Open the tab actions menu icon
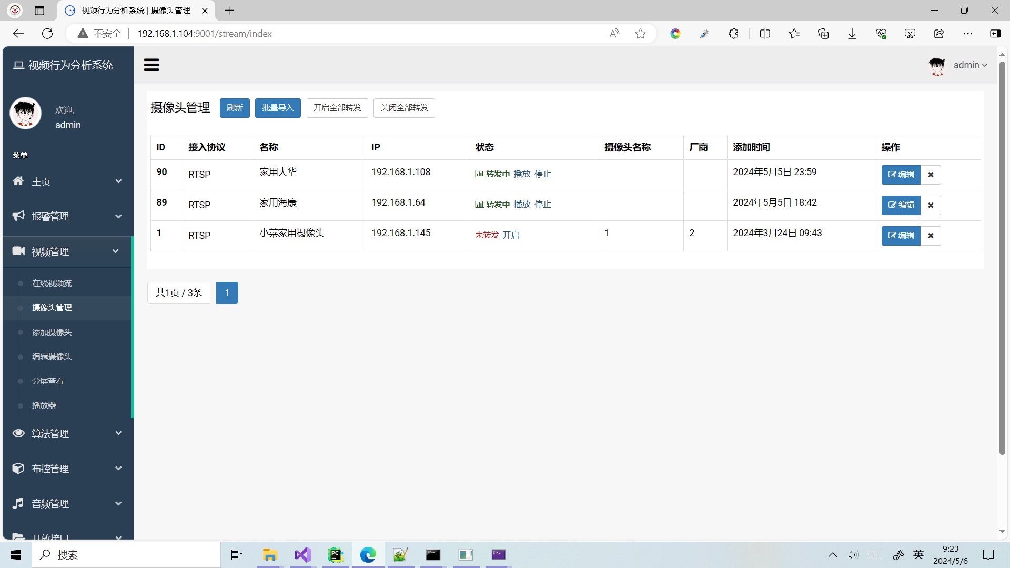Image resolution: width=1010 pixels, height=568 pixels. (x=39, y=11)
